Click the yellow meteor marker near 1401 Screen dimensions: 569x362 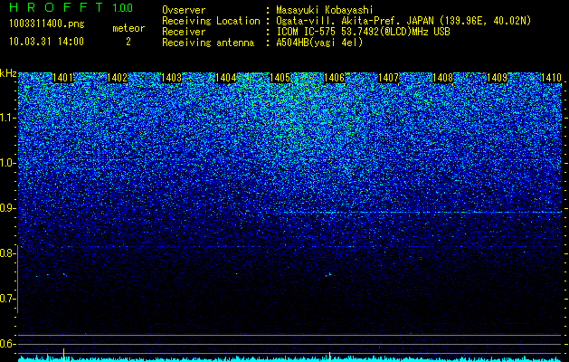click(x=64, y=355)
